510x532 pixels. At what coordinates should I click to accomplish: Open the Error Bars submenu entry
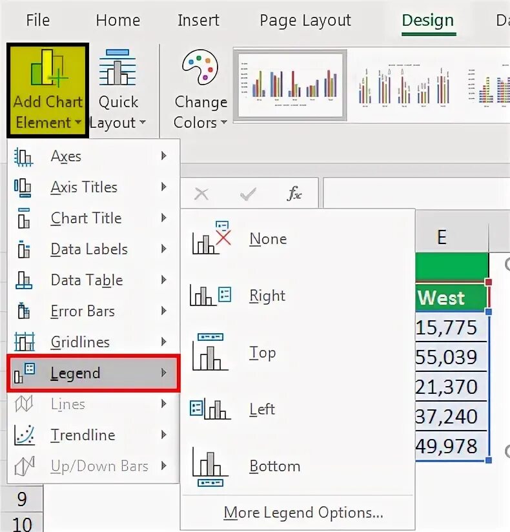pos(94,311)
